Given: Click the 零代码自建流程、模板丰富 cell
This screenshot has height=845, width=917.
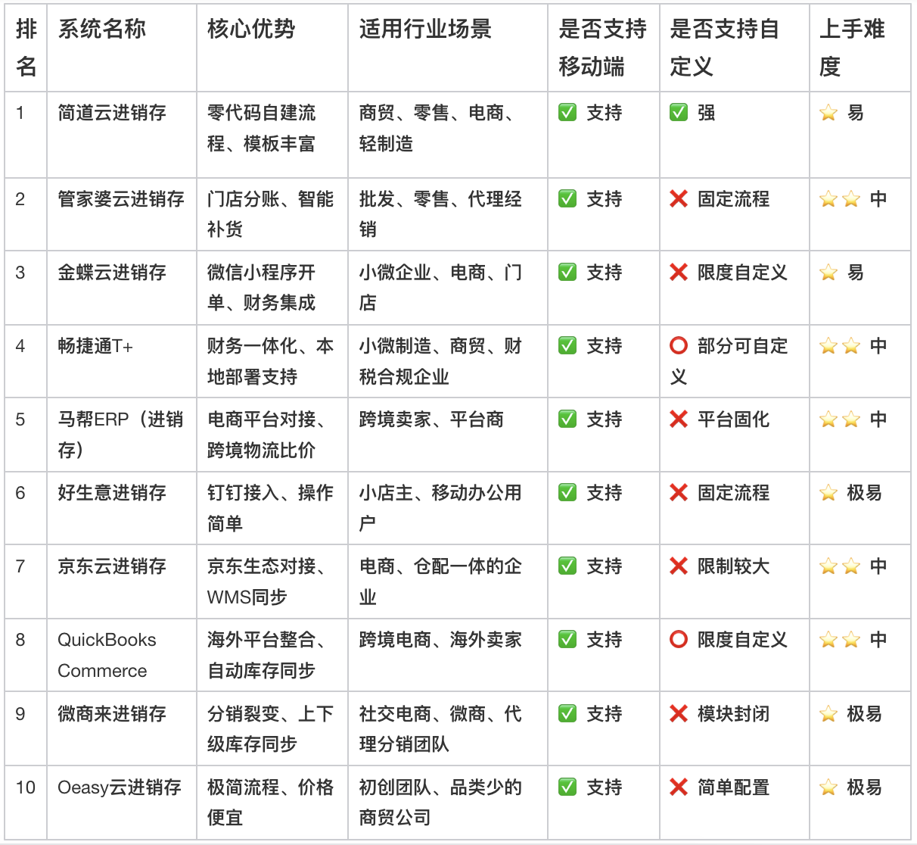Looking at the screenshot, I should pyautogui.click(x=272, y=135).
